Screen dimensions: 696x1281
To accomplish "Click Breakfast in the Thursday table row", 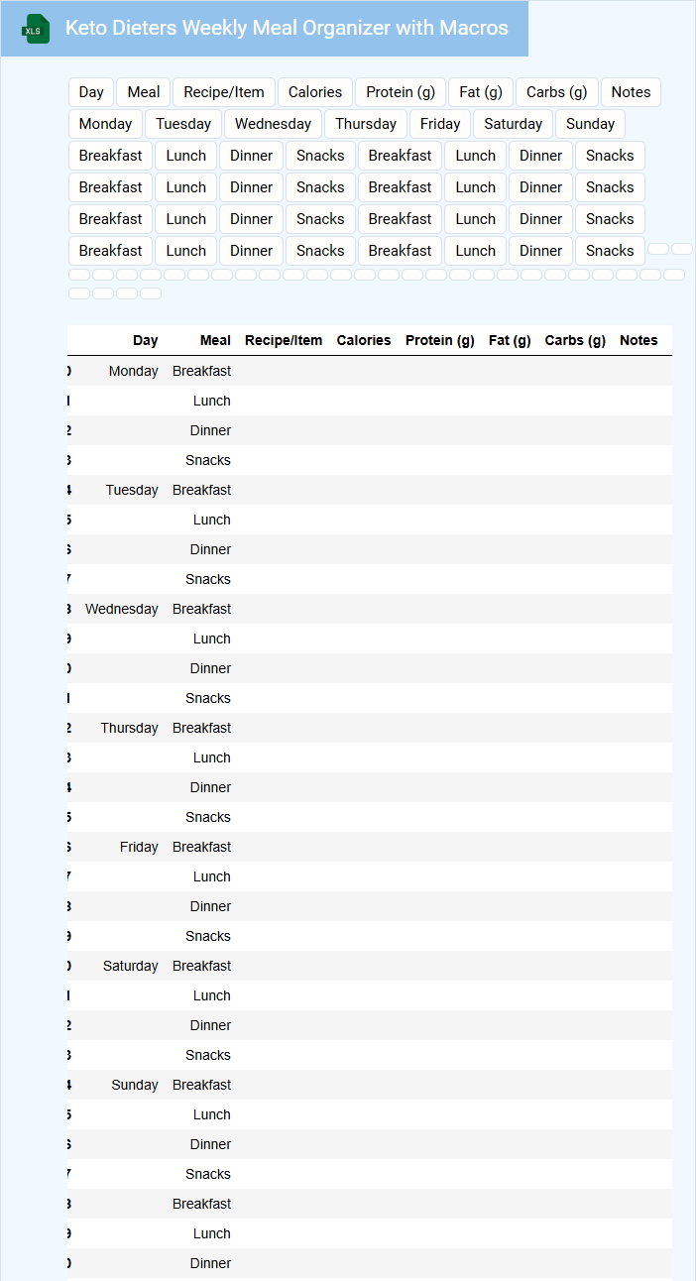I will pyautogui.click(x=202, y=728).
